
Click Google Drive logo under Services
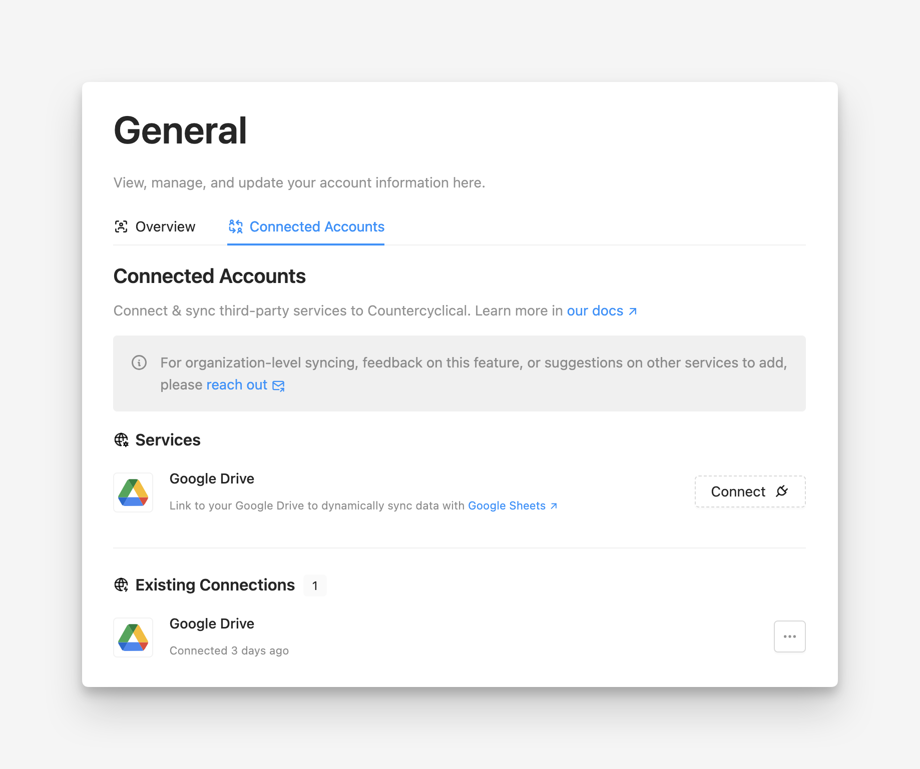133,492
